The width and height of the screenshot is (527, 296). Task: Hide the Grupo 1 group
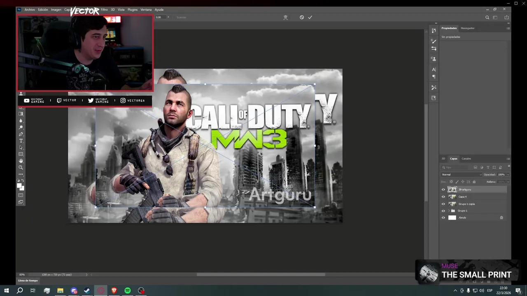click(x=443, y=210)
